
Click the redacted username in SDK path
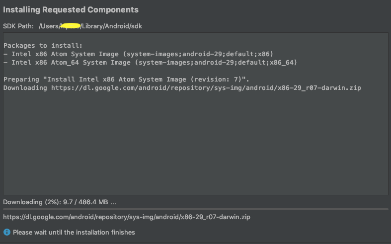click(70, 25)
